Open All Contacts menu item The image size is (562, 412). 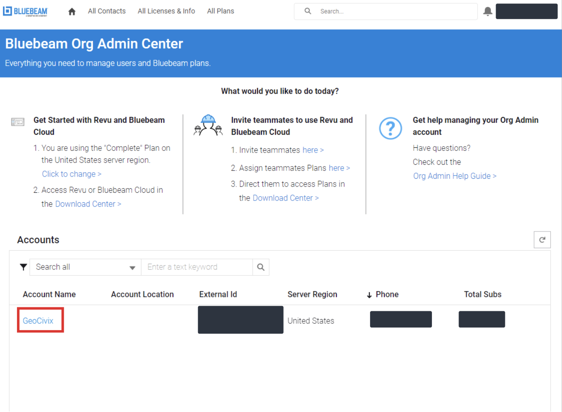107,11
